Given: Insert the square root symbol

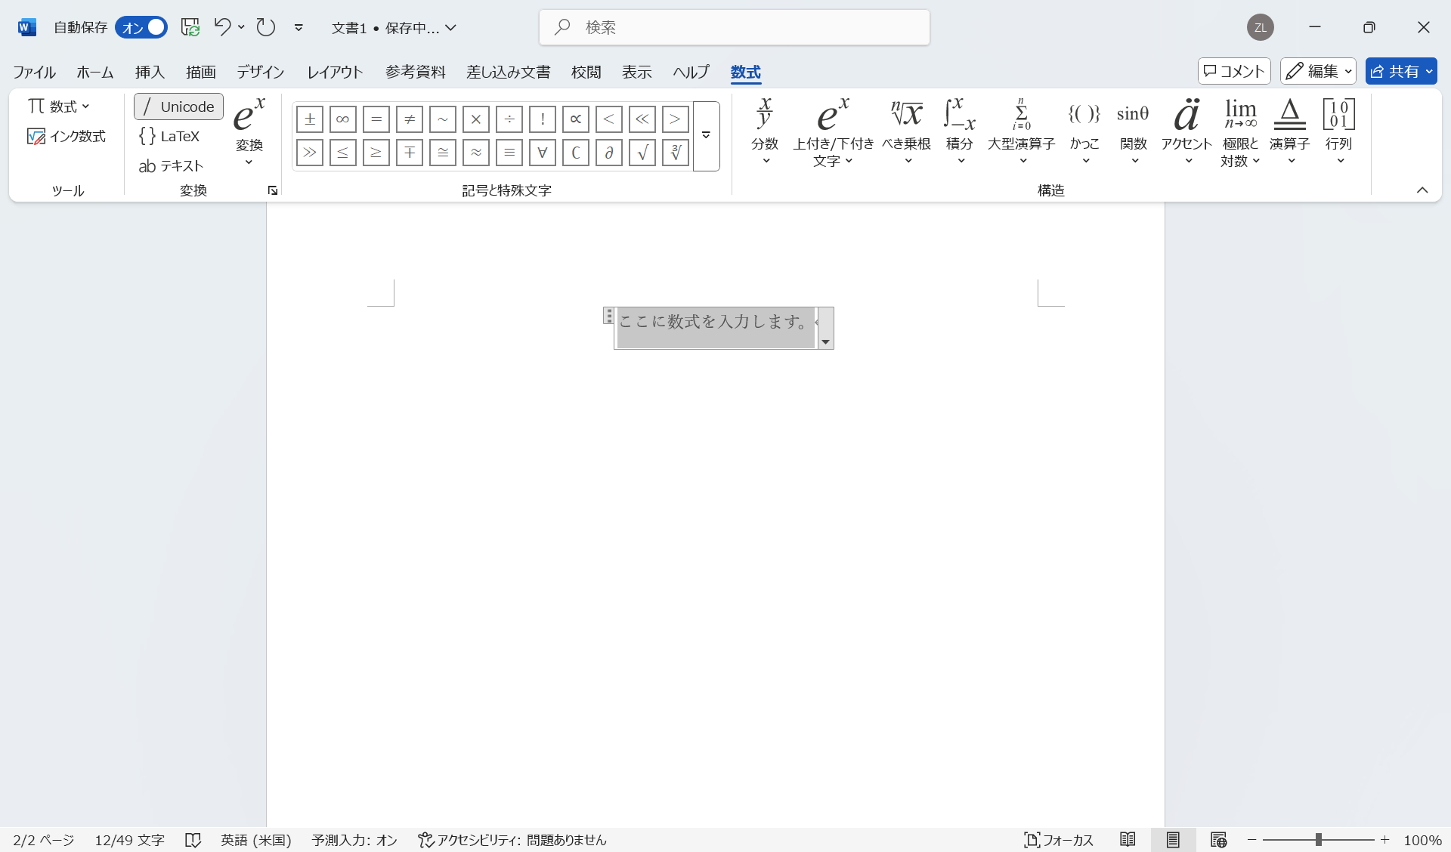Looking at the screenshot, I should [x=642, y=153].
